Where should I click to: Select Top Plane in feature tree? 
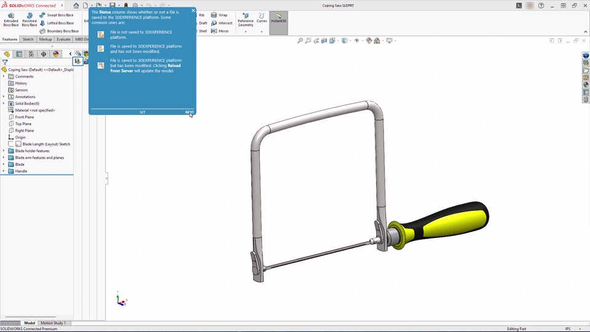pos(23,124)
